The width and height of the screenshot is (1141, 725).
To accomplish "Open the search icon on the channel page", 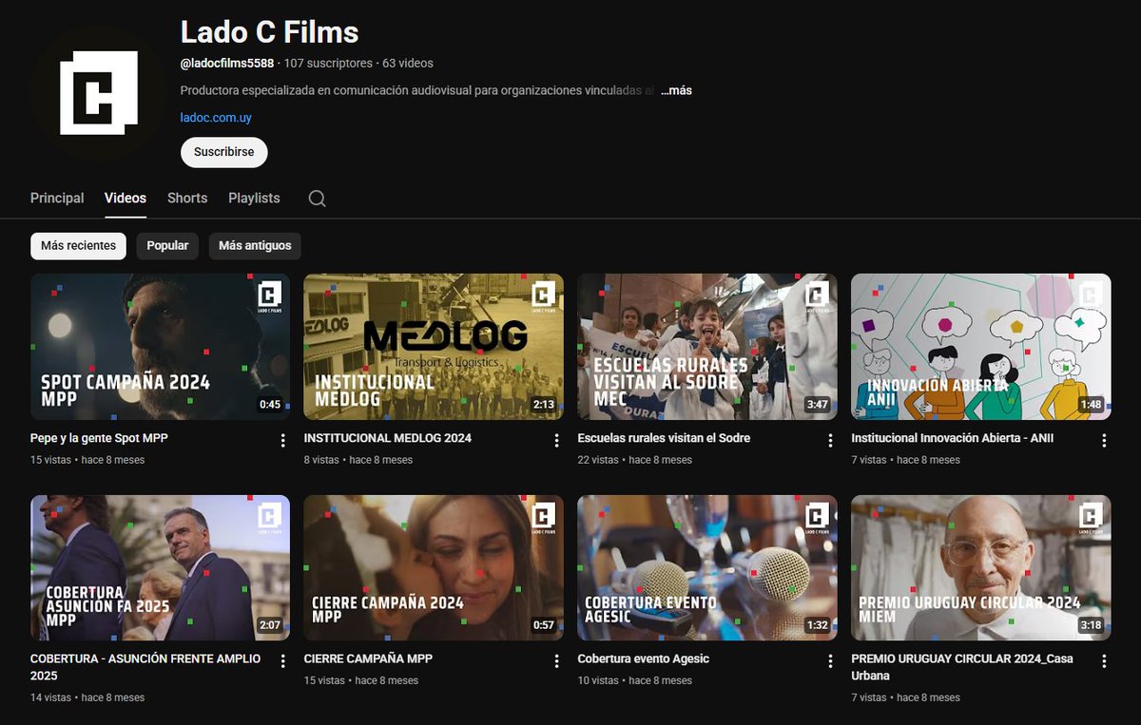I will [x=317, y=198].
